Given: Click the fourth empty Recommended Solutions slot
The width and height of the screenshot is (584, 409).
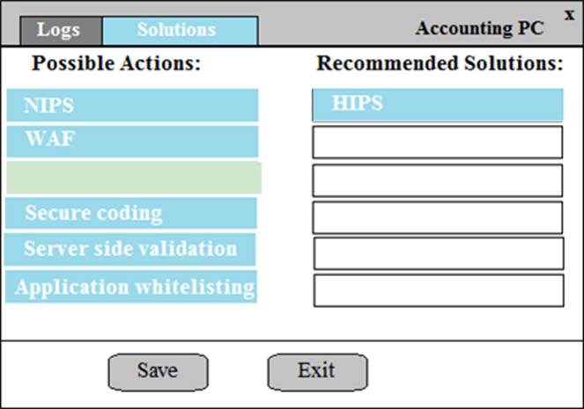Looking at the screenshot, I should (x=438, y=252).
